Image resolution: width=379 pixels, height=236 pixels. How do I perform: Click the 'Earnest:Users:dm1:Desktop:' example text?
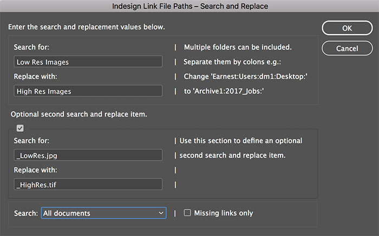[259, 77]
